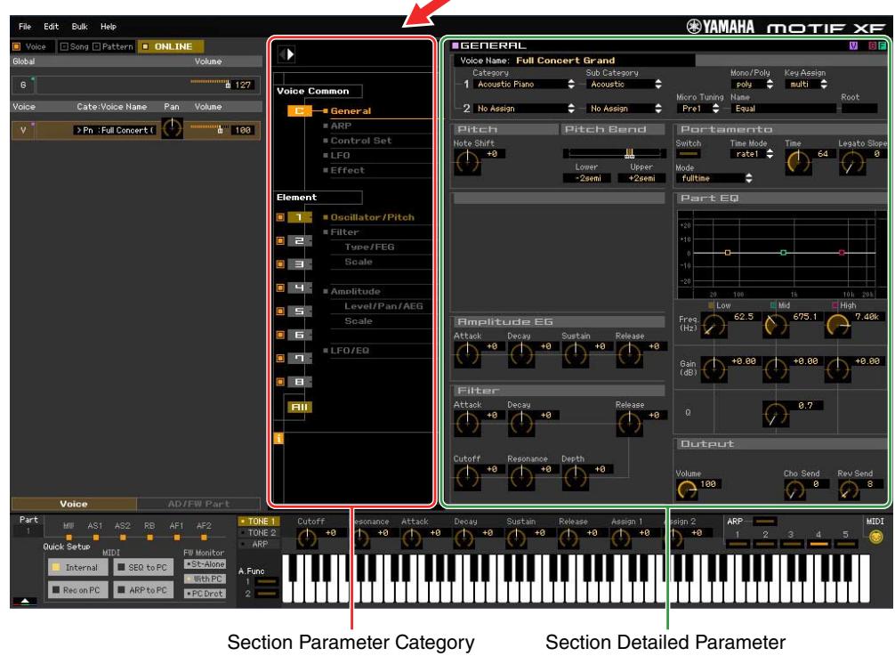Toggle A.Func 1 switch
The width and height of the screenshot is (895, 656).
click(267, 582)
